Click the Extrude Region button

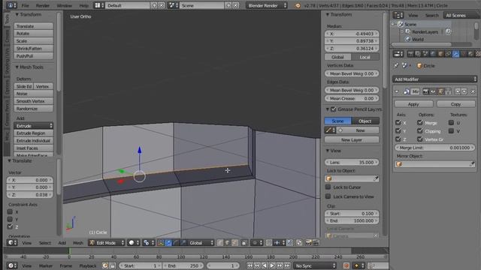coord(33,133)
